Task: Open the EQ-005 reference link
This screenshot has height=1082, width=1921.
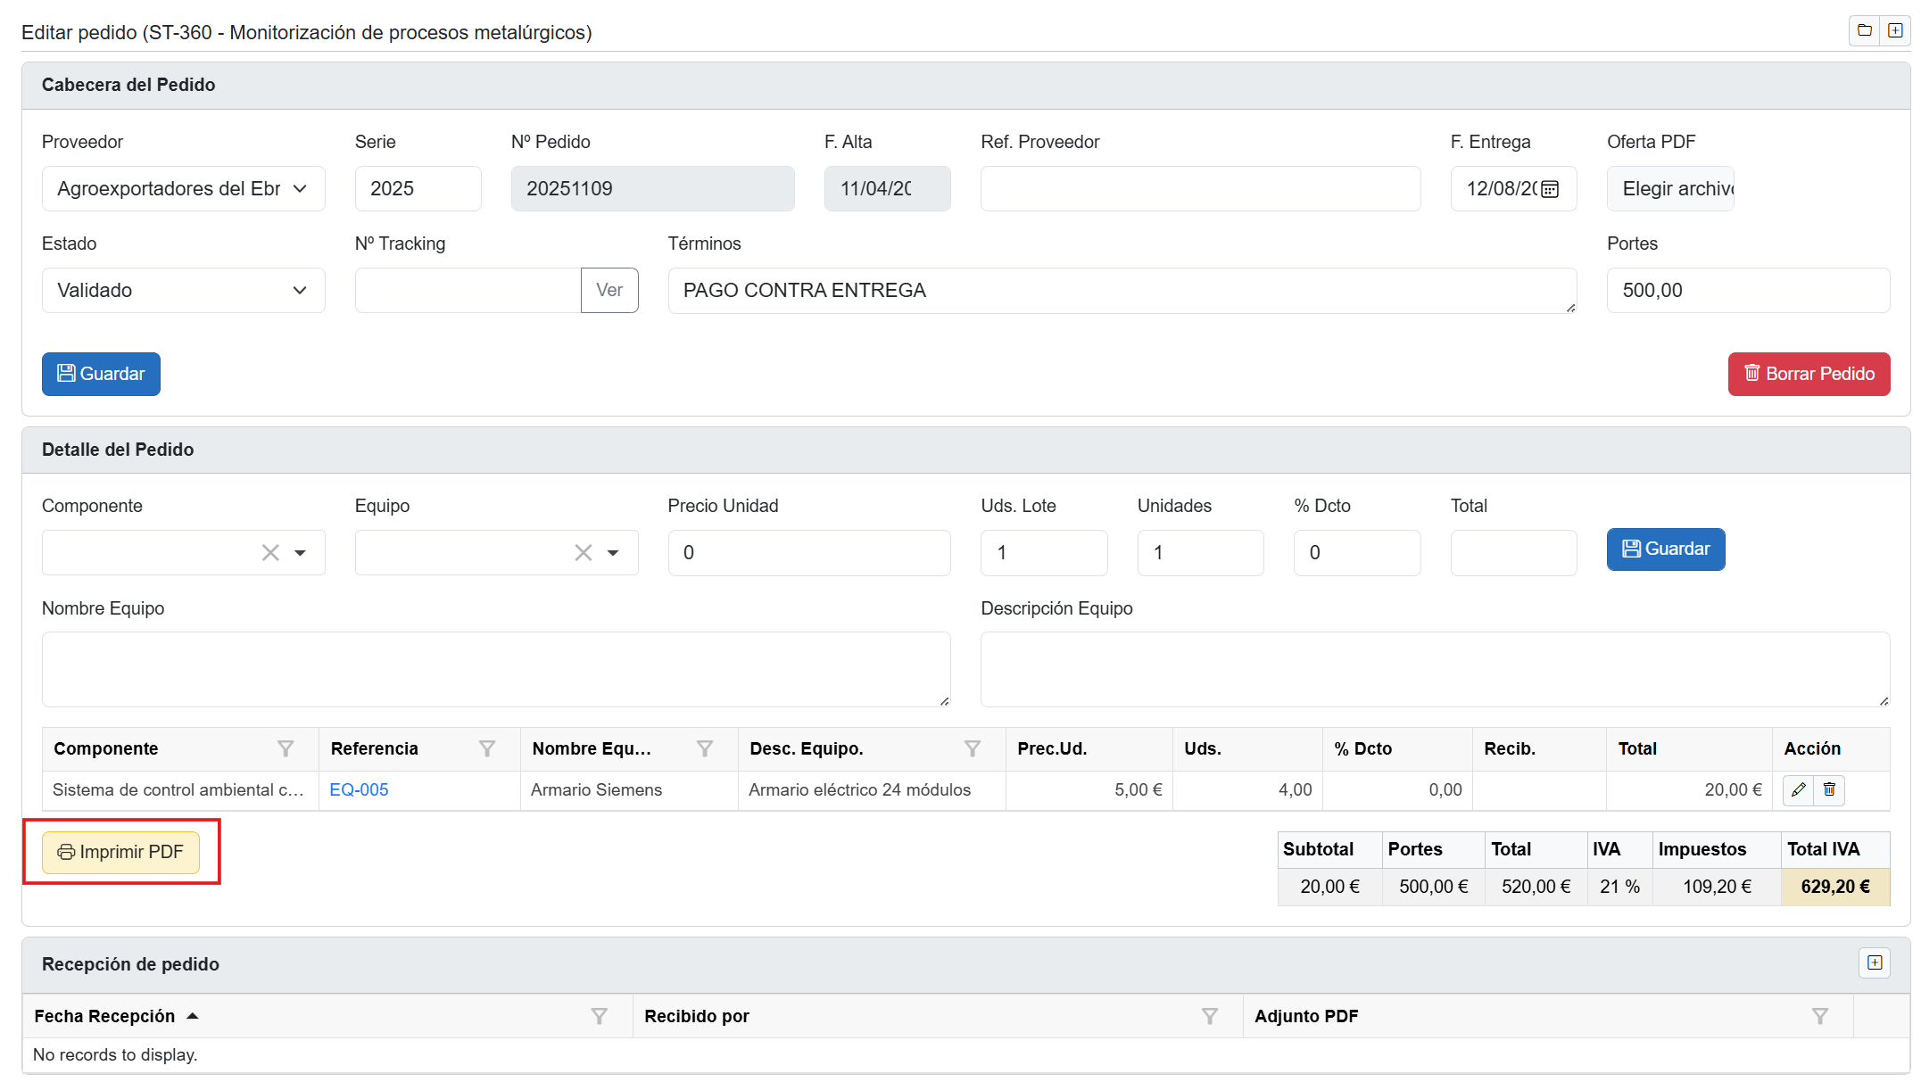Action: 359,790
